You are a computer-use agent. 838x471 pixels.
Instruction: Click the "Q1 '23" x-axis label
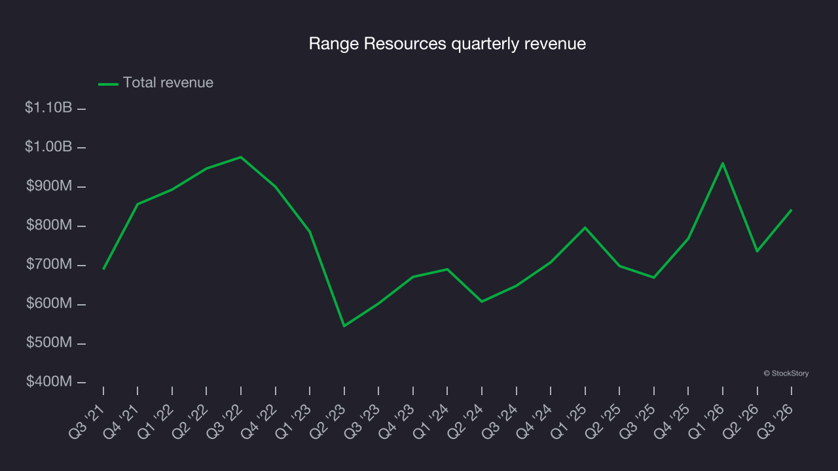(x=293, y=422)
